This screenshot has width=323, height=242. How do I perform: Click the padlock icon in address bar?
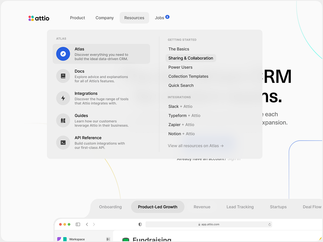(199, 225)
